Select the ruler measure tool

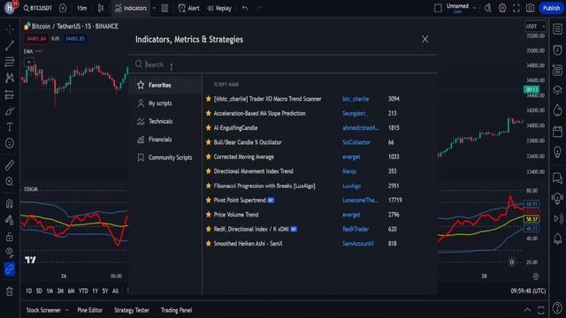(x=10, y=165)
